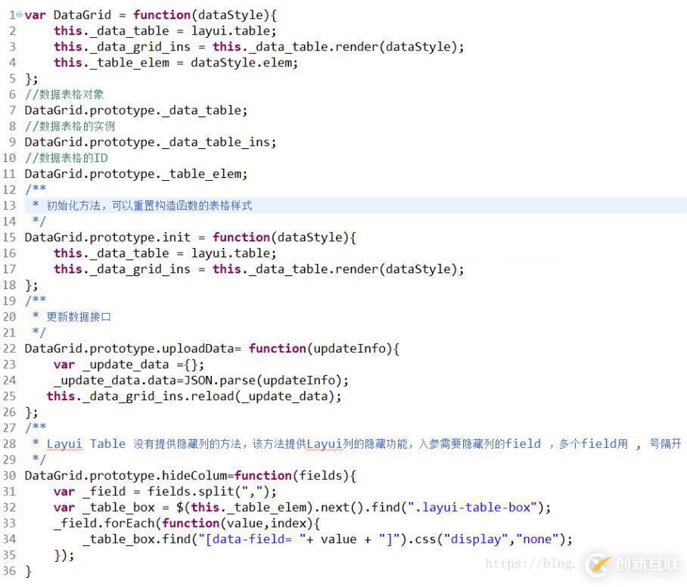Click "init" method name on line 15
Screen dimensions: 687x587
click(x=177, y=238)
